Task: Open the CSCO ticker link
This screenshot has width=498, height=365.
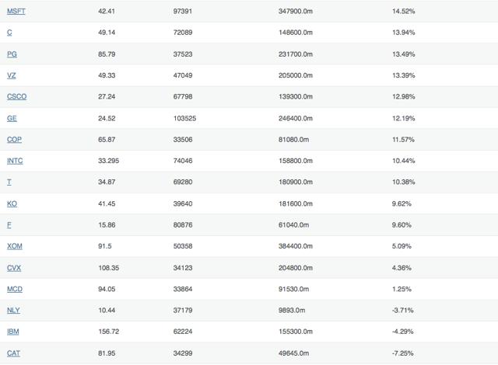Action: click(17, 96)
